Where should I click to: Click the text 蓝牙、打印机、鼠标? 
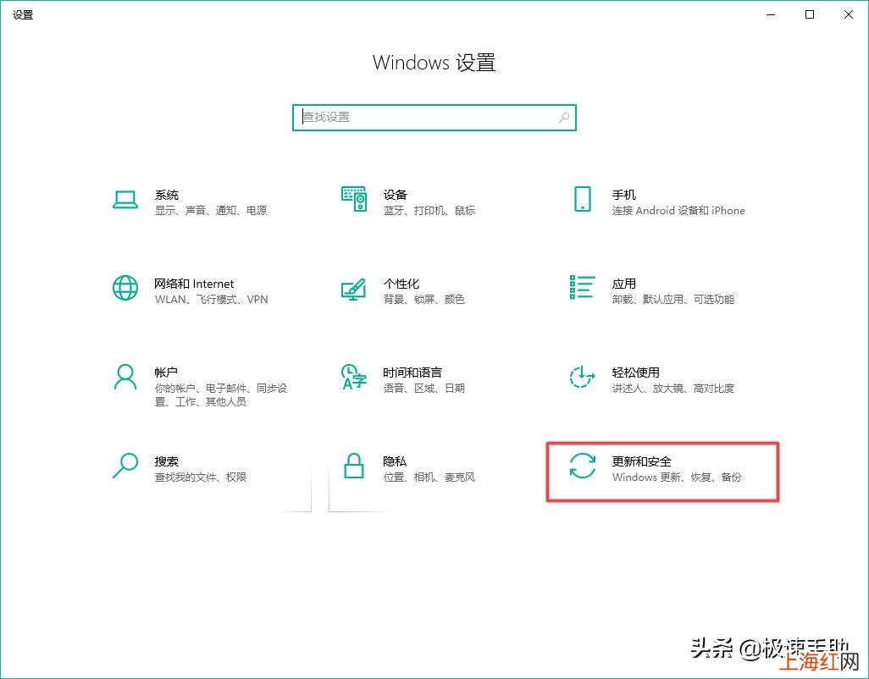(429, 211)
